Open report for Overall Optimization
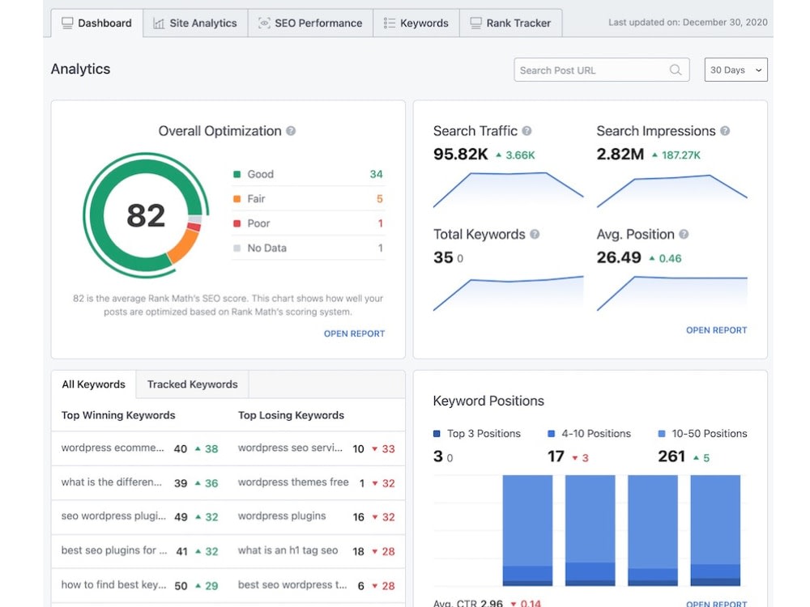 coord(355,334)
